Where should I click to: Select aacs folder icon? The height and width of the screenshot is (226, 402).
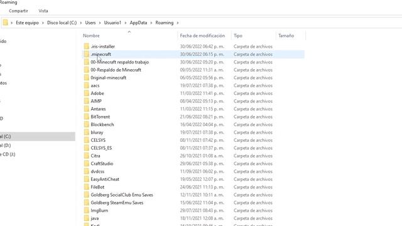pos(87,85)
